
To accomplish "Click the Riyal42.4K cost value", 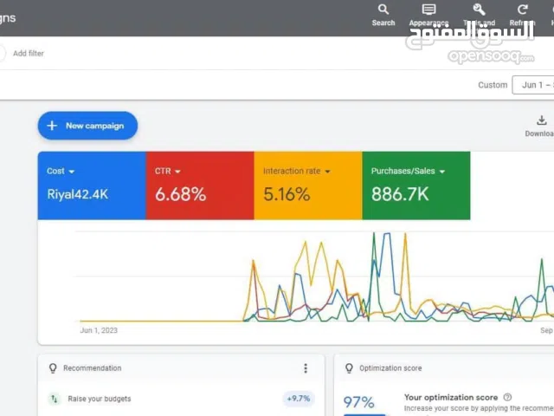I will tap(78, 194).
